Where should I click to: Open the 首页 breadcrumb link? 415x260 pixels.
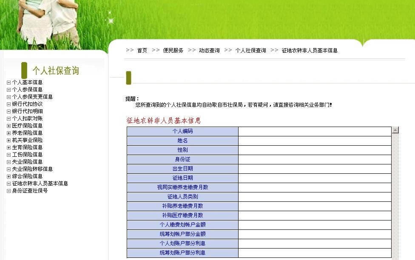(x=142, y=50)
